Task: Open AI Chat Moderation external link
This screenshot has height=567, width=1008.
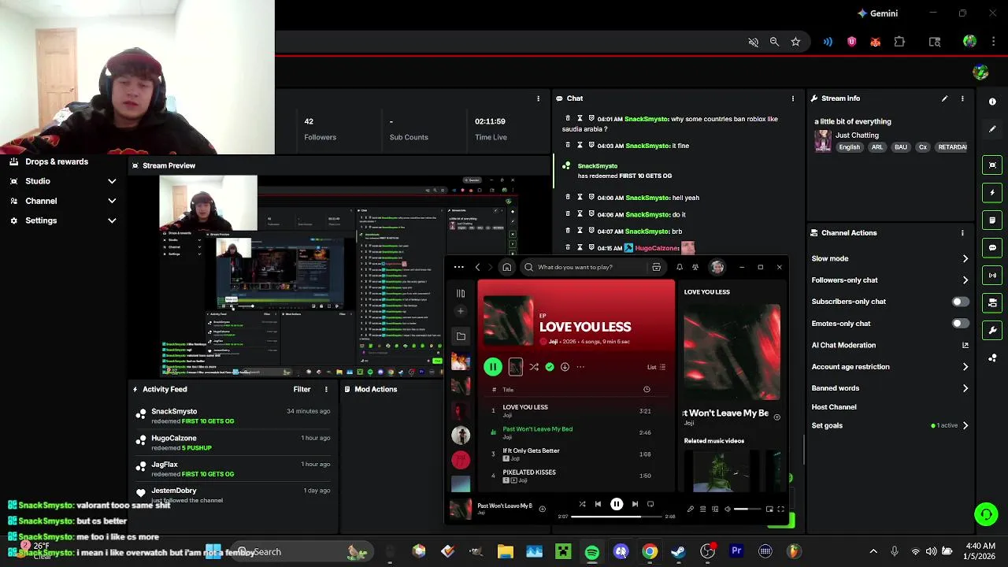Action: point(965,345)
